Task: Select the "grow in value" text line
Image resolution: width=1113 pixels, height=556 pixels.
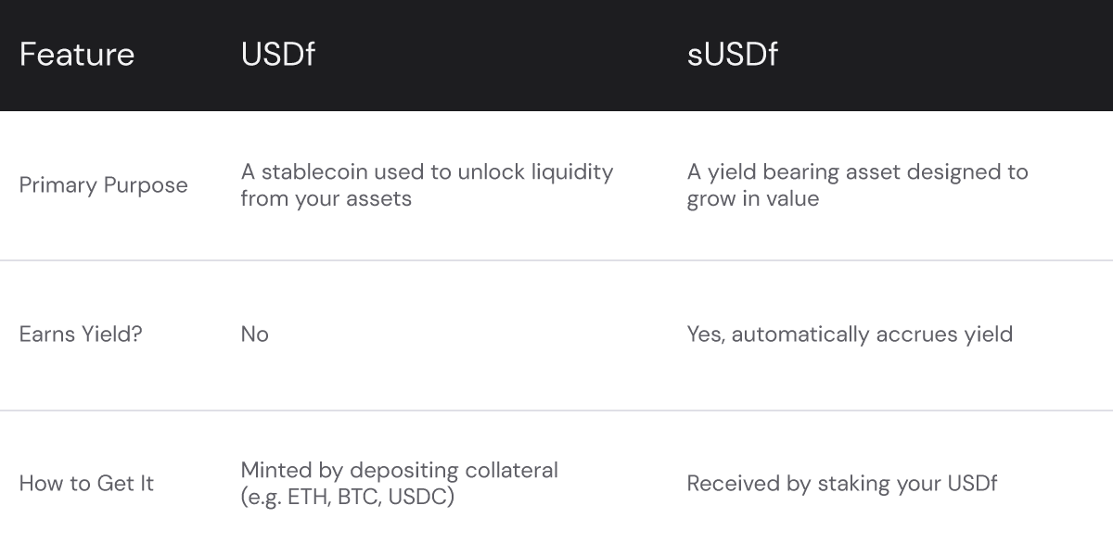Action: click(x=752, y=198)
